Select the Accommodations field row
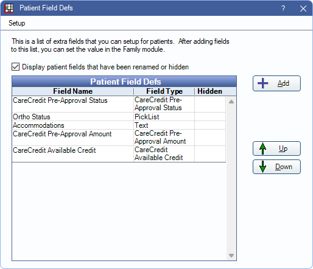 click(x=119, y=125)
